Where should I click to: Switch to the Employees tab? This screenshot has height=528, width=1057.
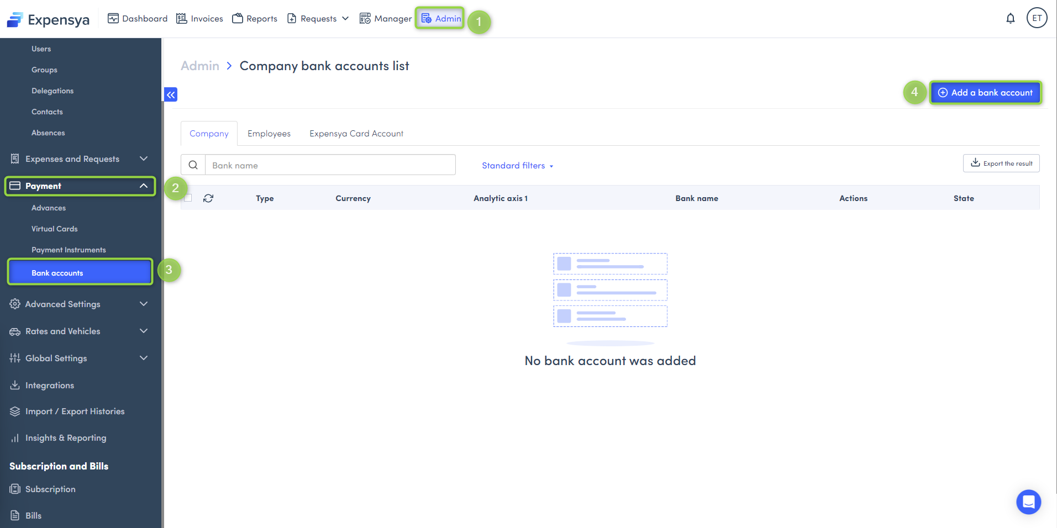(269, 134)
